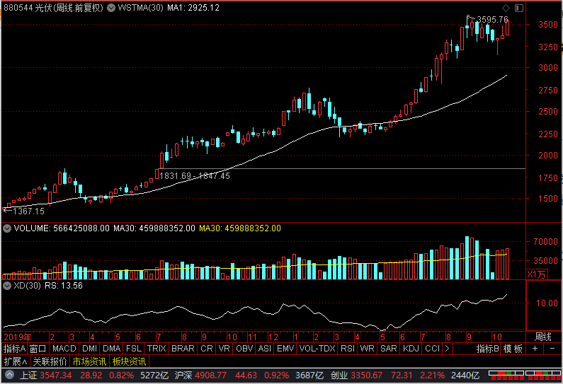Screen dimensions: 563x384
Task: Toggle the 指标A indicator group
Action: coord(14,349)
